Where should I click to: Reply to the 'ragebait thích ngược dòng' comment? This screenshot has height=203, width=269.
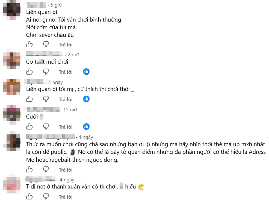coord(66,170)
